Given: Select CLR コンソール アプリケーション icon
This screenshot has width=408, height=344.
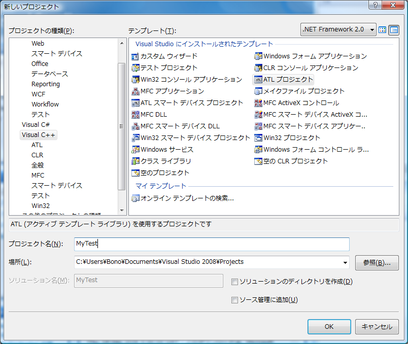Looking at the screenshot, I should pos(258,68).
